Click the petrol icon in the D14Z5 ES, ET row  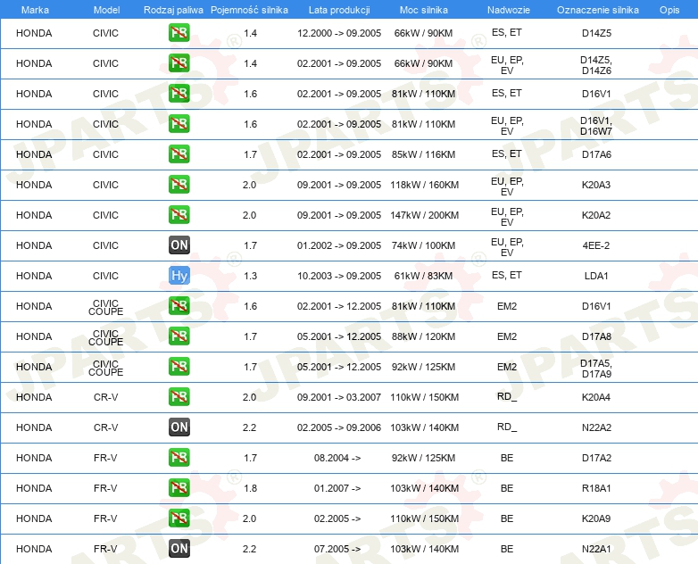click(x=179, y=33)
